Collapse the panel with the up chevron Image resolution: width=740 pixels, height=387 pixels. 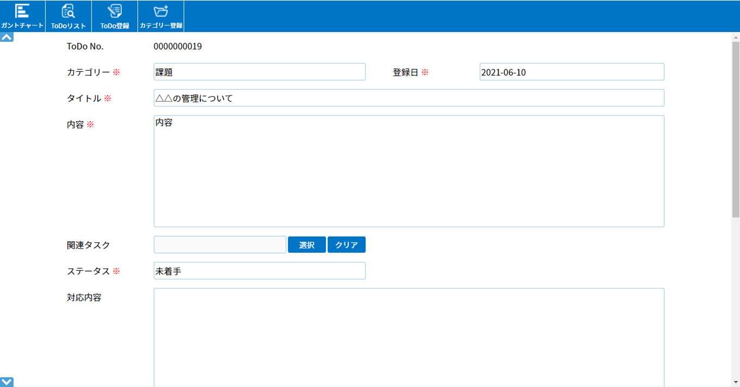click(x=7, y=38)
